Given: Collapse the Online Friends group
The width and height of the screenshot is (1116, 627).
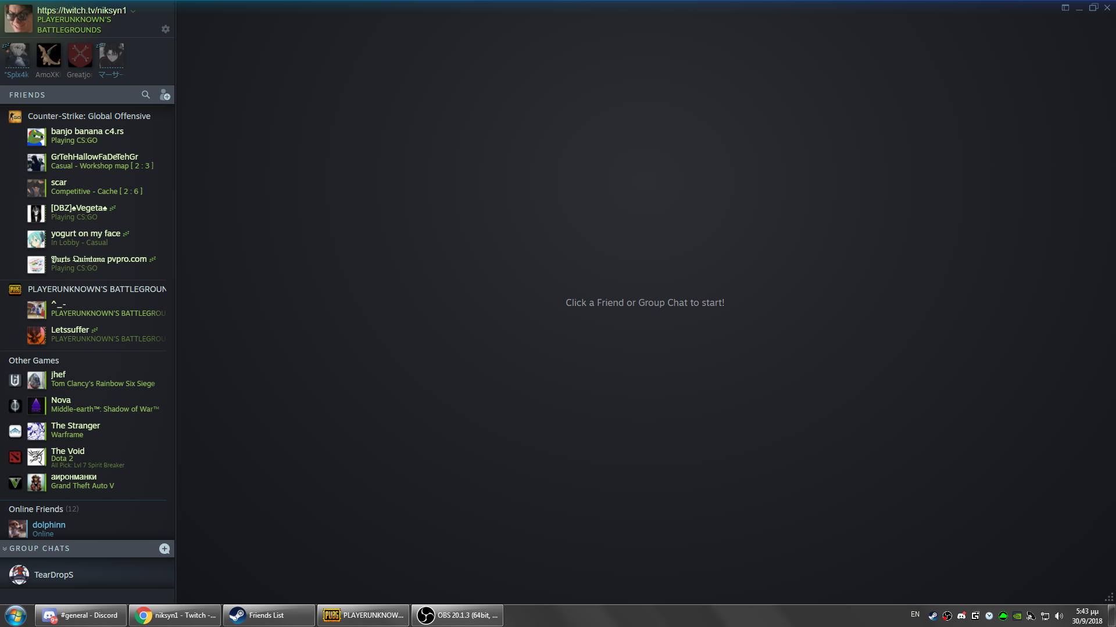Looking at the screenshot, I should (36, 509).
